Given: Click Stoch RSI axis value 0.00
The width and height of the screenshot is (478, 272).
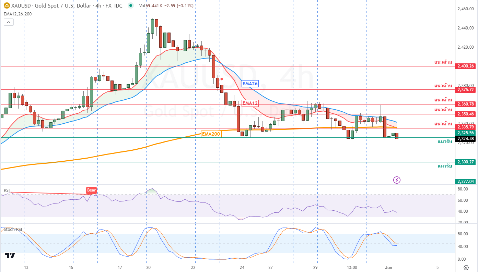Looking at the screenshot, I should tap(462, 259).
